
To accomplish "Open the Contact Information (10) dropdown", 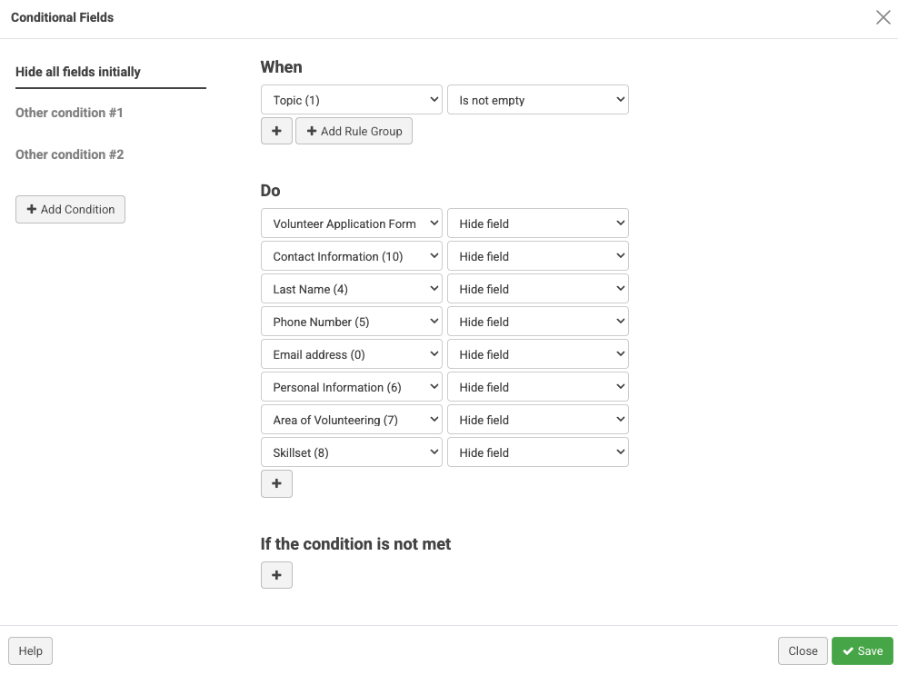I will (351, 256).
